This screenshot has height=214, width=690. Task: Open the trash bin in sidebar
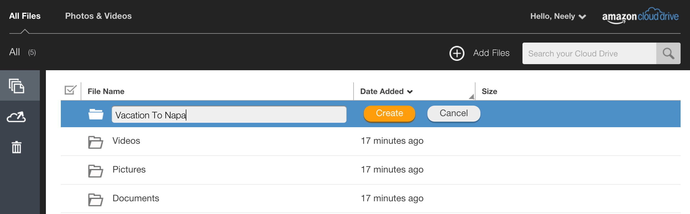(17, 147)
